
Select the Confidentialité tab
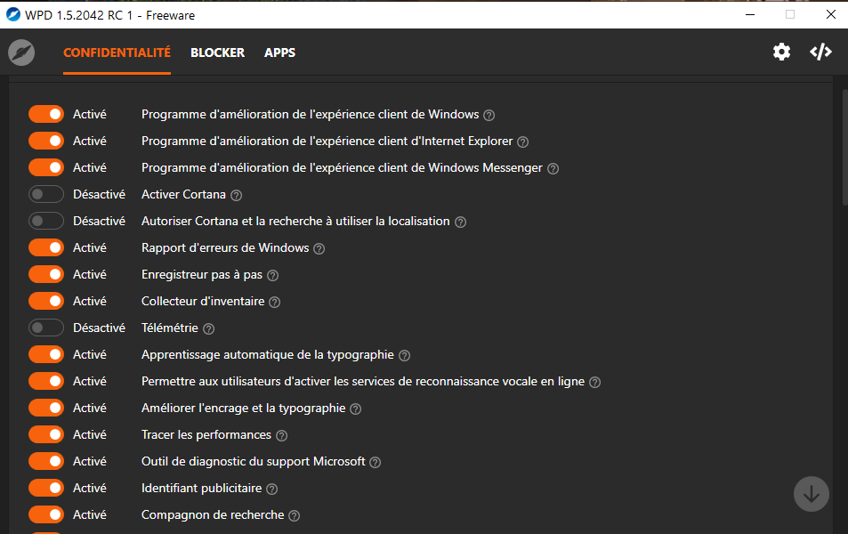click(x=117, y=53)
